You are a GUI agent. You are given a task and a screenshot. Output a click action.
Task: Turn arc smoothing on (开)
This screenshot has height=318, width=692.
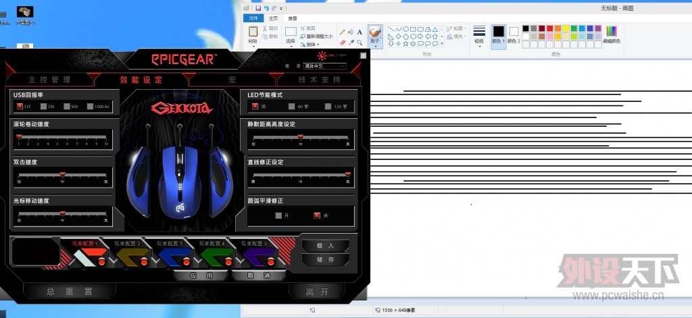(x=278, y=215)
